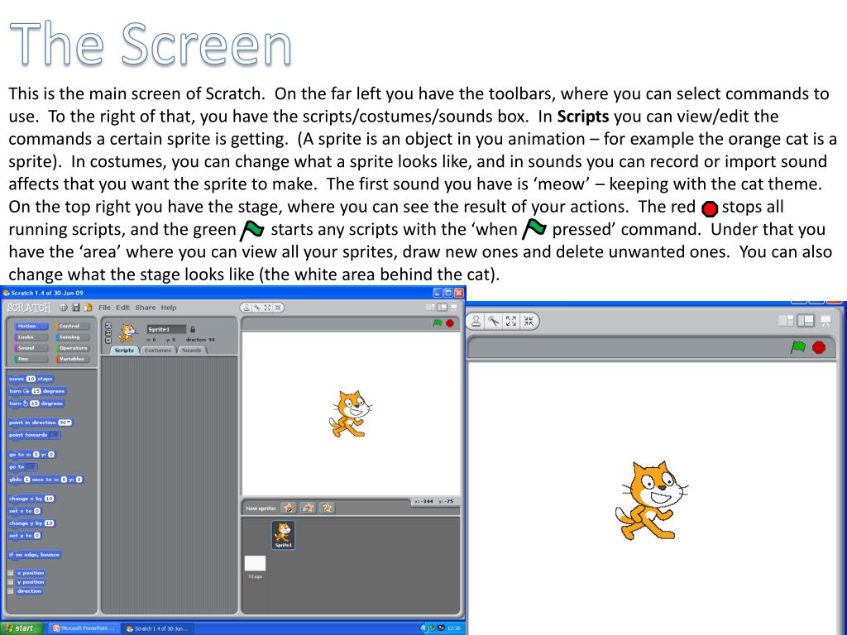The image size is (847, 635).
Task: Select Grow sprite arrows in enlarged stage image
Action: tap(511, 322)
